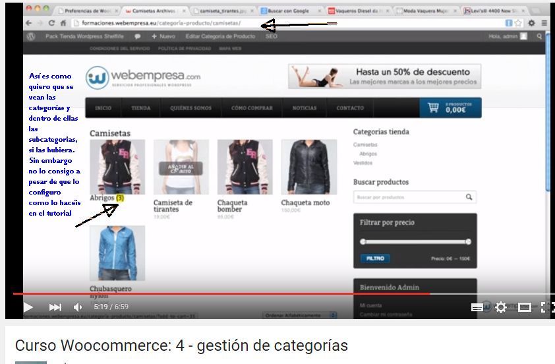Click the 50% de descuento banner
This screenshot has width=555, height=364.
[384, 76]
